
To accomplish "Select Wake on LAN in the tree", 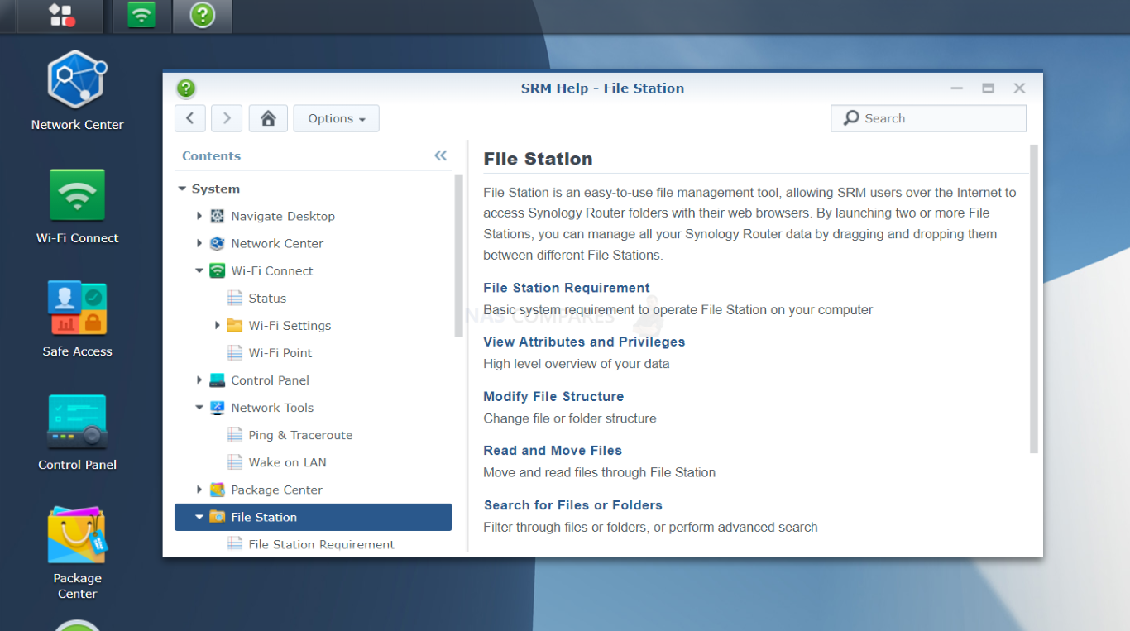I will (x=287, y=462).
